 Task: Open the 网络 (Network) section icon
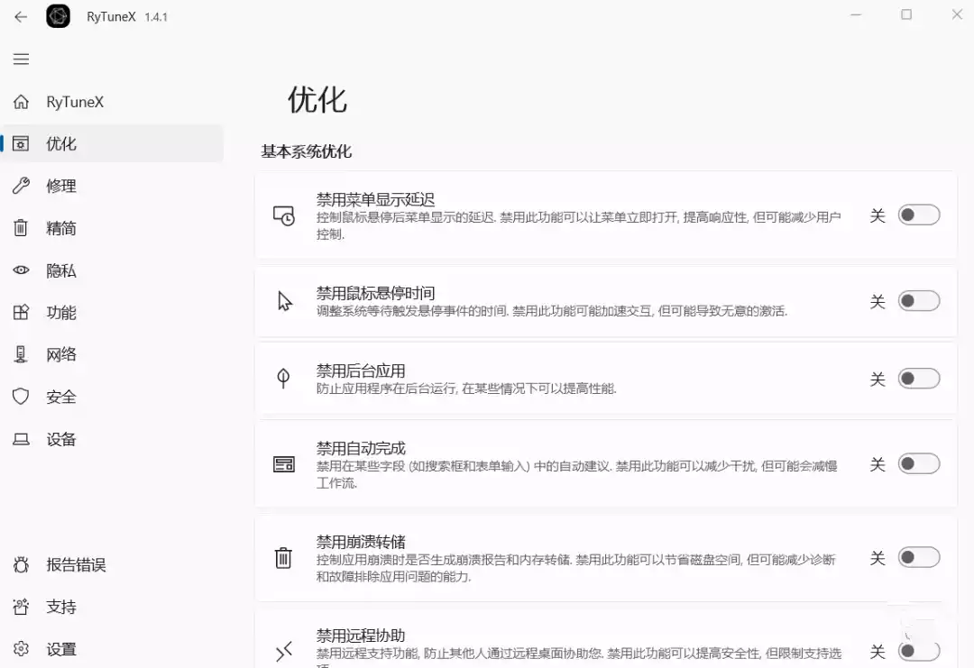click(21, 354)
